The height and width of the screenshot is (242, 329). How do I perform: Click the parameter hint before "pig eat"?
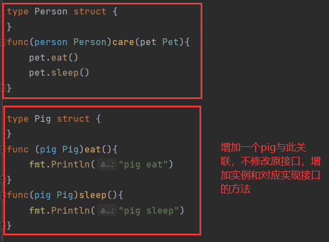pos(107,164)
